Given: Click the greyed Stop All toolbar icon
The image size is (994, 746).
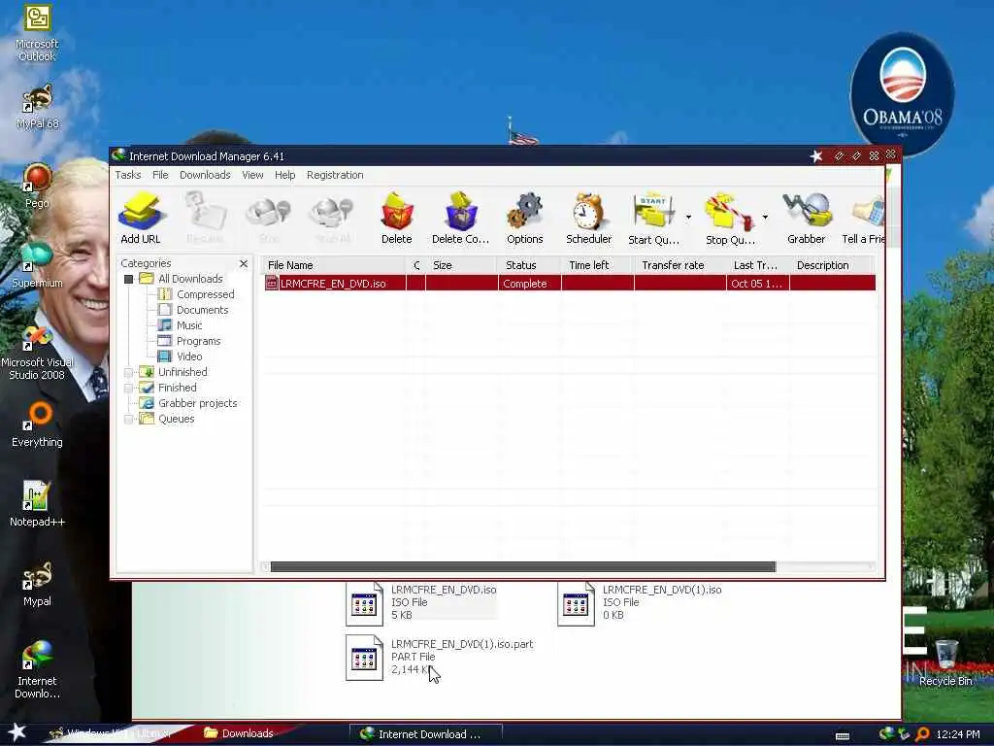Looking at the screenshot, I should tap(333, 218).
